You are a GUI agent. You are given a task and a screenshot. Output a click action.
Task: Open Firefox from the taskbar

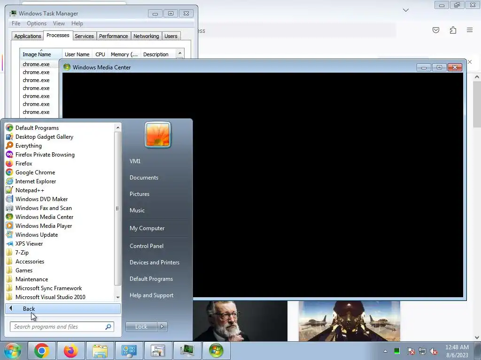point(70,351)
